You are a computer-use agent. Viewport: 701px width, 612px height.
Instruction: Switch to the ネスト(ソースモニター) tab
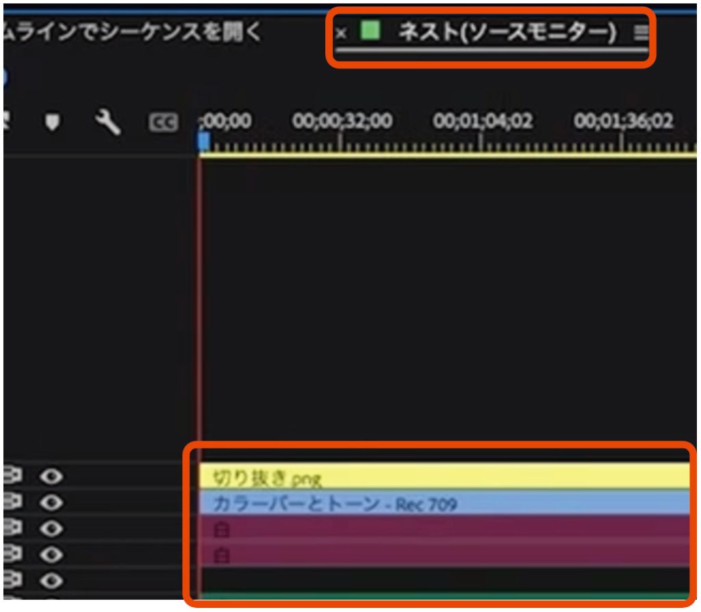coord(507,32)
